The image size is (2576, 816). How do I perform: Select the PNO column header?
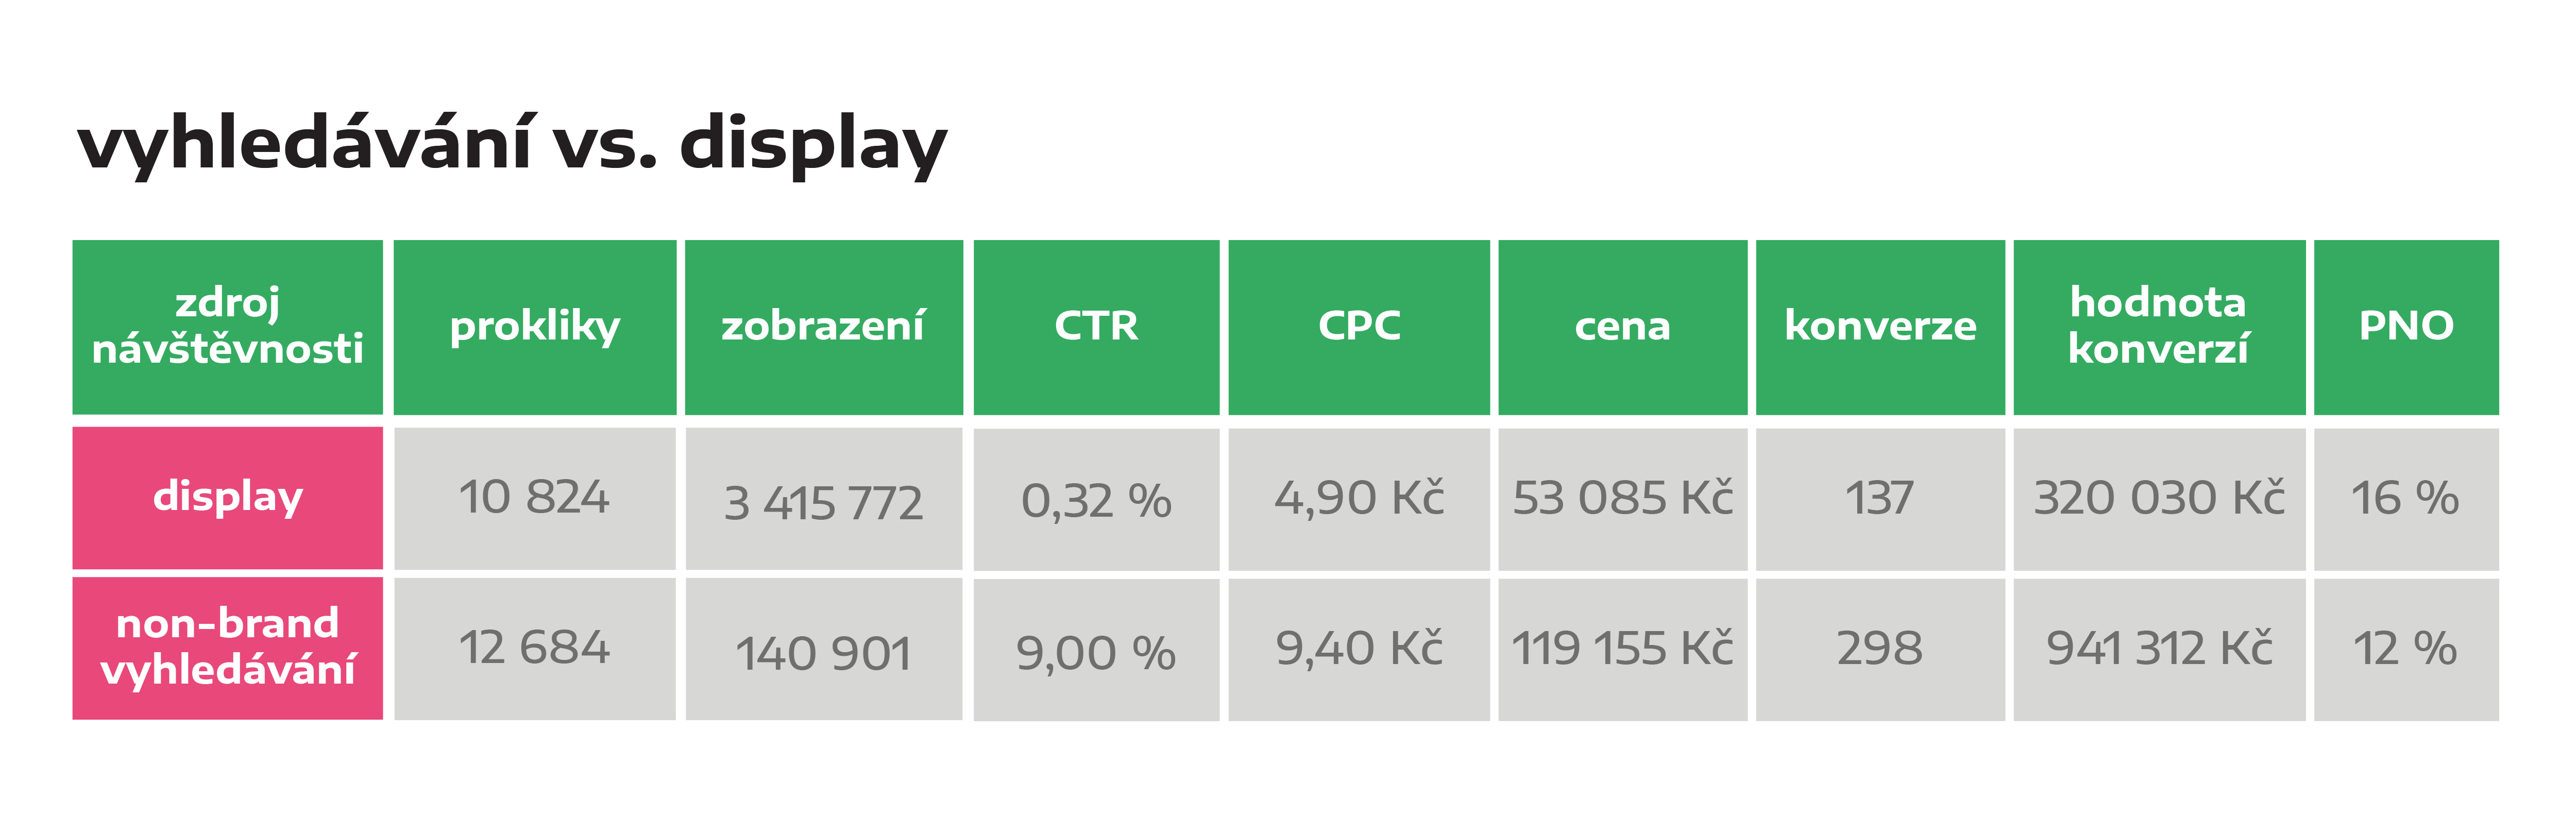pos(2406,326)
